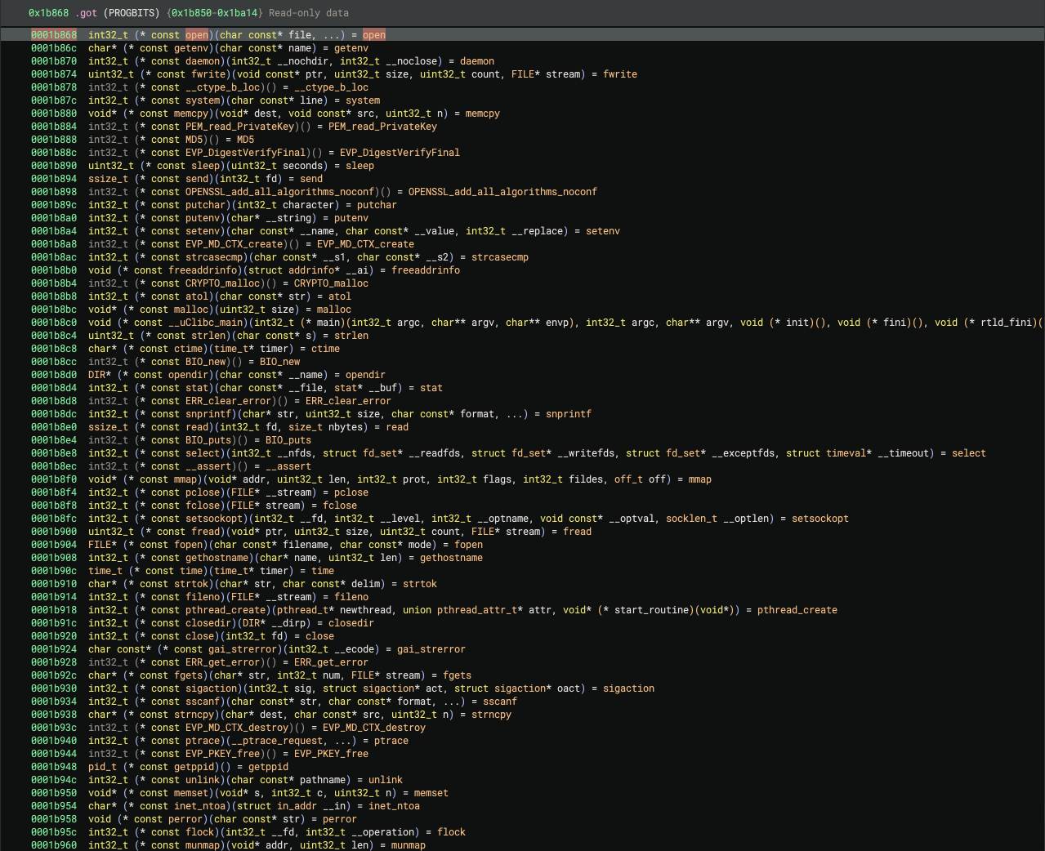
Task: Click fread symbol reference
Action: pos(578,532)
